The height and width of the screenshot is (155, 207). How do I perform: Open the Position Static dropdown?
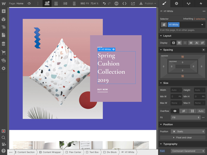pos(189,131)
